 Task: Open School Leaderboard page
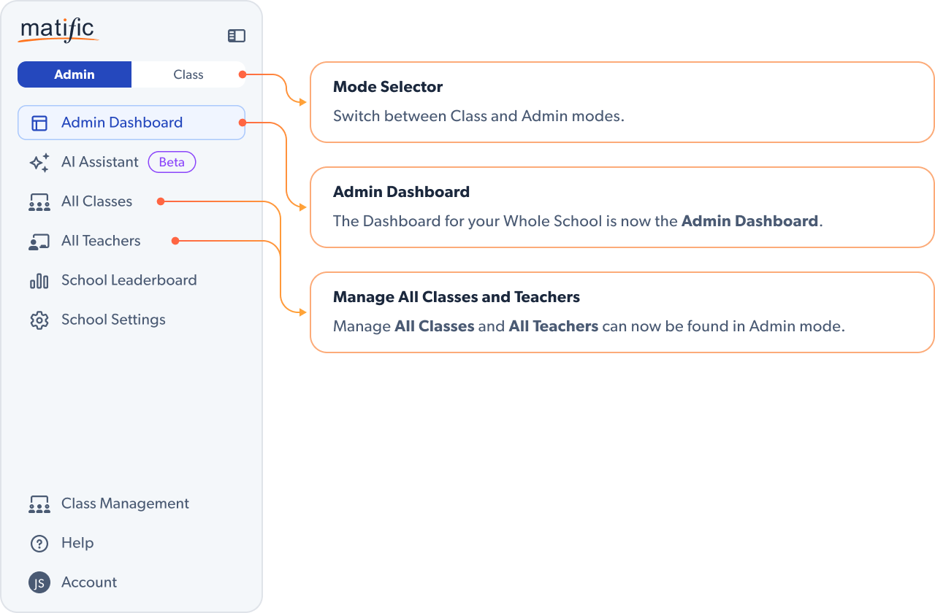tap(129, 280)
